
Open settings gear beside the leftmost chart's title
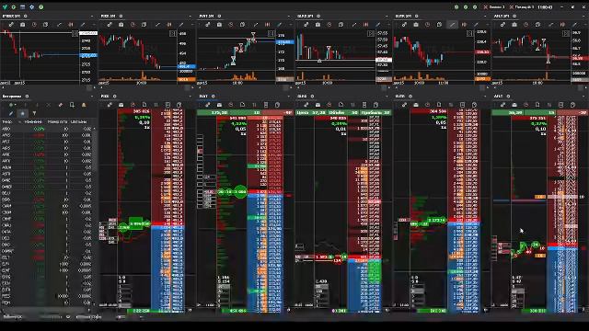coord(26,17)
